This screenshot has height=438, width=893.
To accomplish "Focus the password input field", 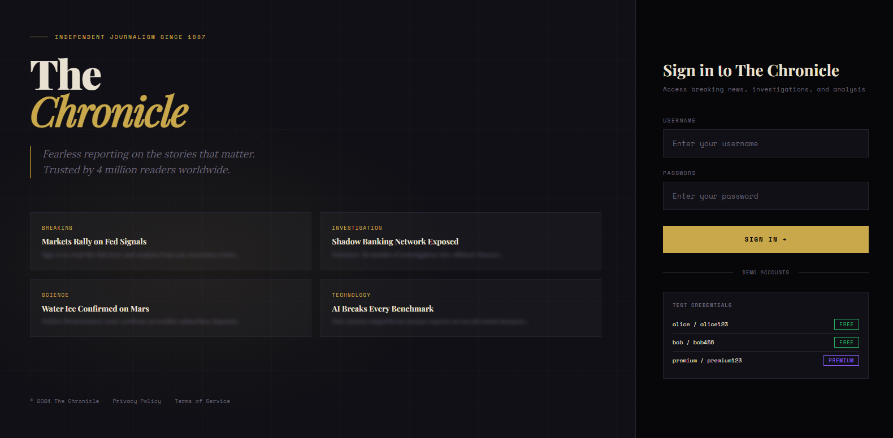I will click(x=765, y=196).
